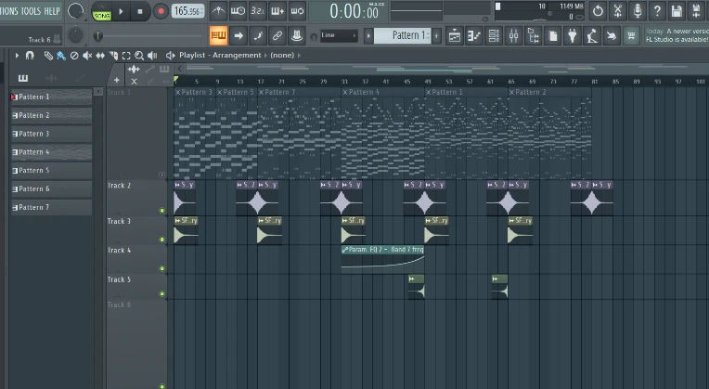Click the red Record button

[x=161, y=11]
